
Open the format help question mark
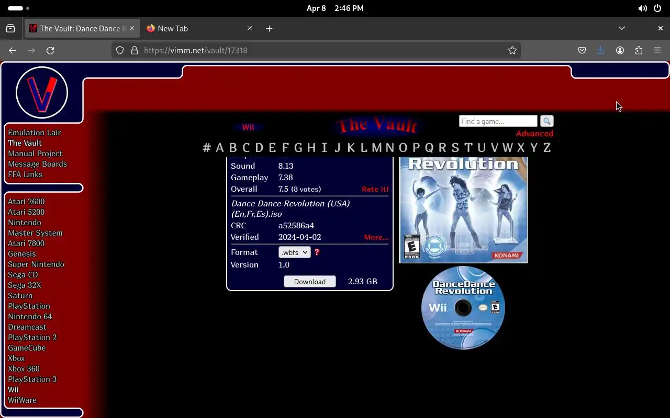pyautogui.click(x=317, y=252)
